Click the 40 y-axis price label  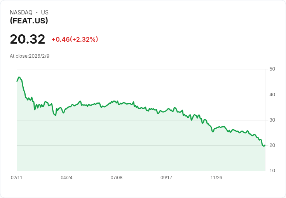[272, 95]
